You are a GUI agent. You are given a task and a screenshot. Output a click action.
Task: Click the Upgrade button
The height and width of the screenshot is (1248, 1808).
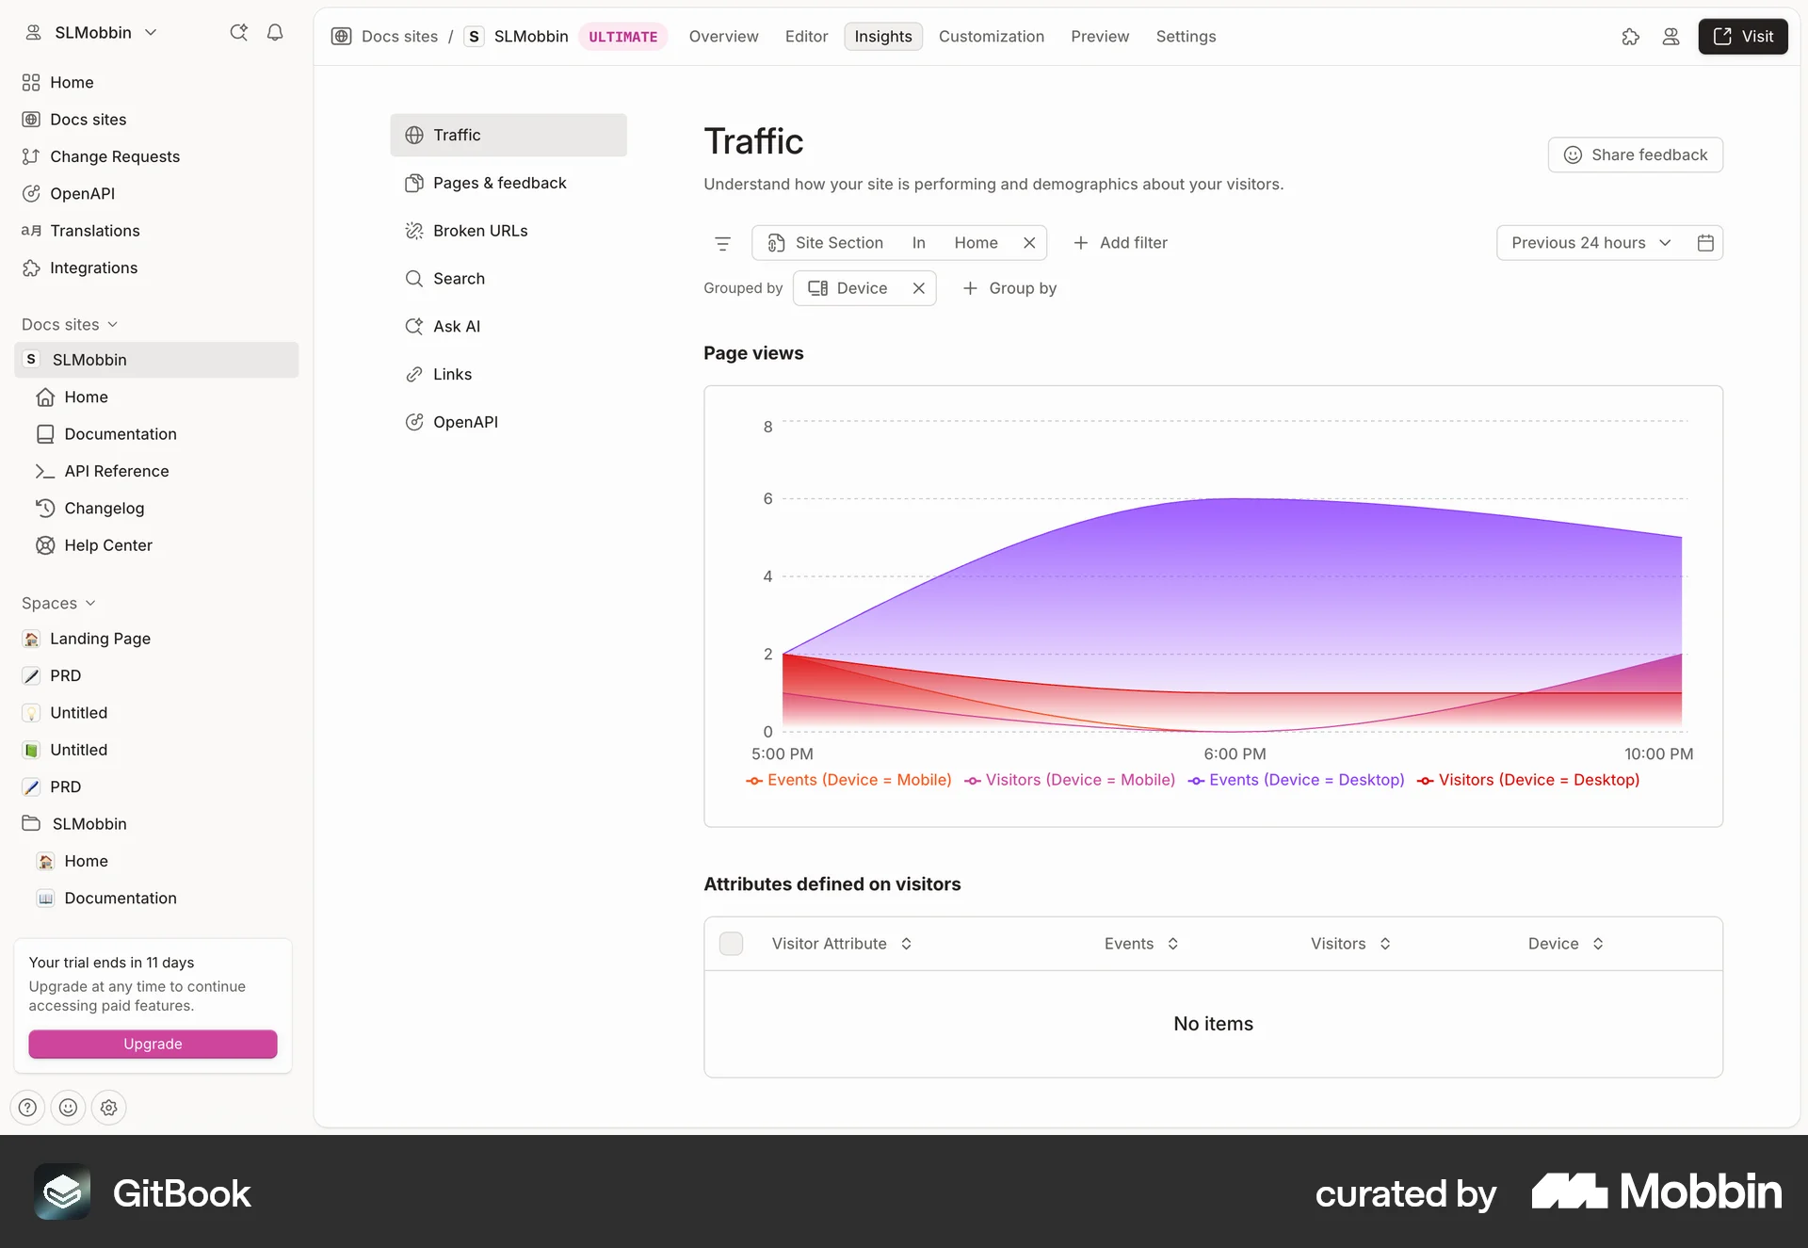pos(153,1044)
